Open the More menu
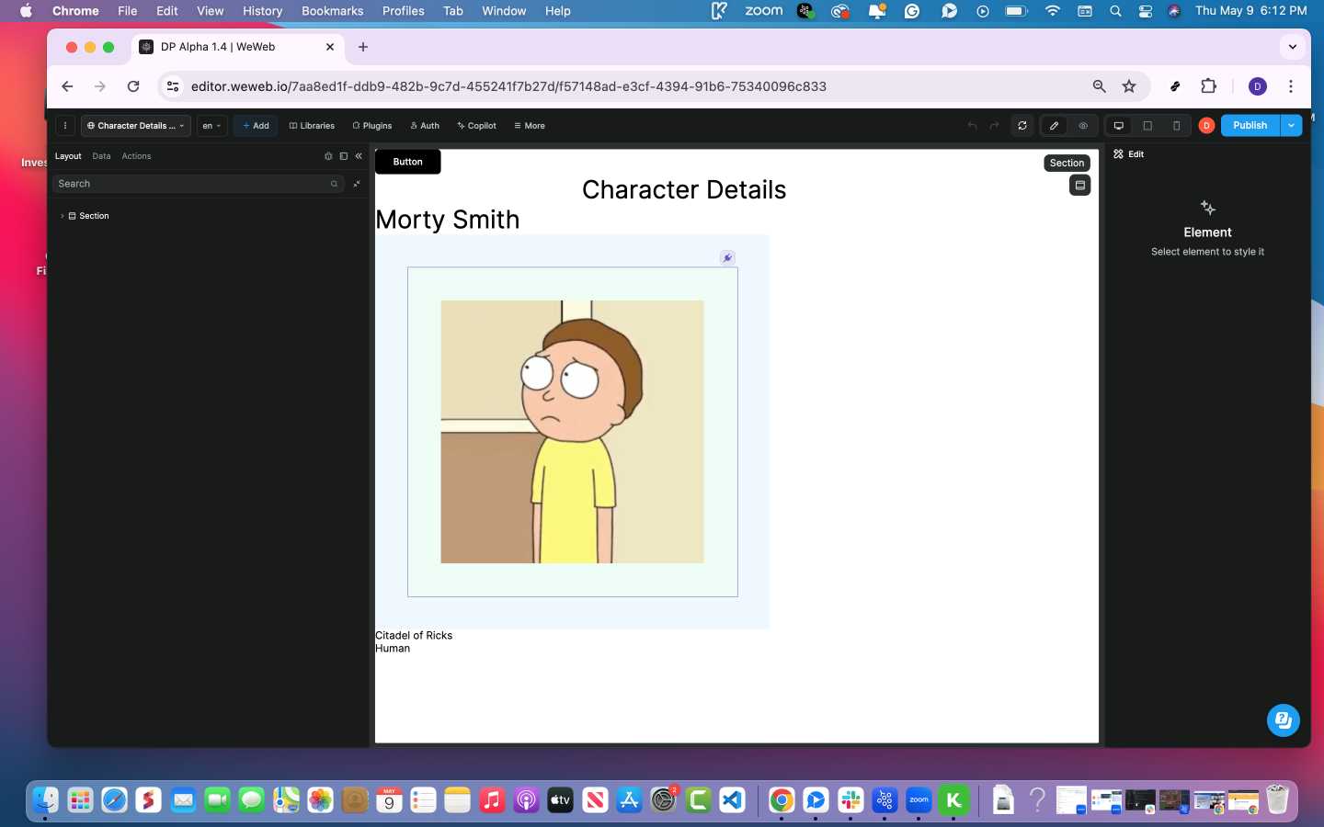Screen dimensions: 1324x827 pyautogui.click(x=530, y=126)
